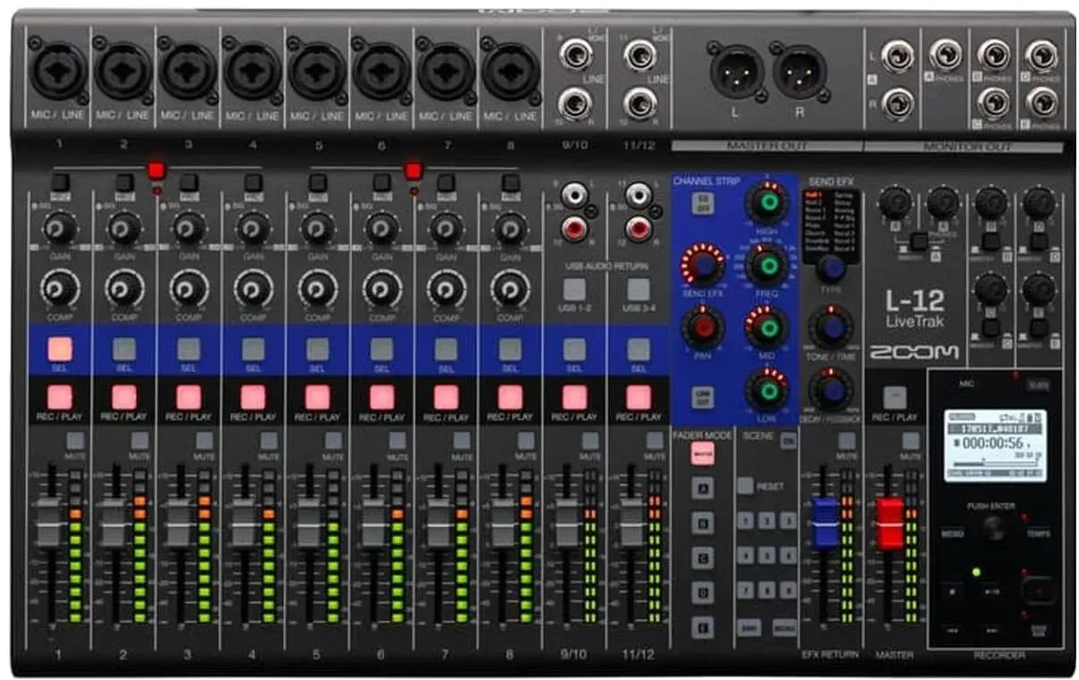The width and height of the screenshot is (1079, 680).
Task: Toggle the LOW CUT button in Channel Strip
Action: (700, 396)
